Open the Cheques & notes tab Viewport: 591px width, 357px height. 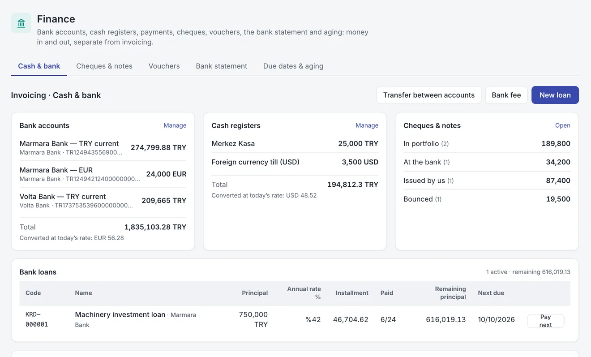click(x=104, y=66)
